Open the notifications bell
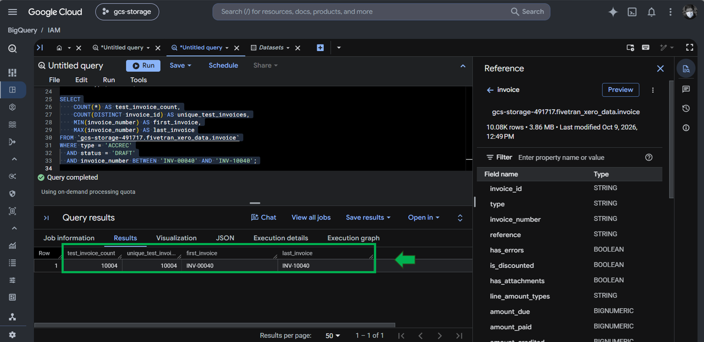704x342 pixels. click(x=651, y=12)
